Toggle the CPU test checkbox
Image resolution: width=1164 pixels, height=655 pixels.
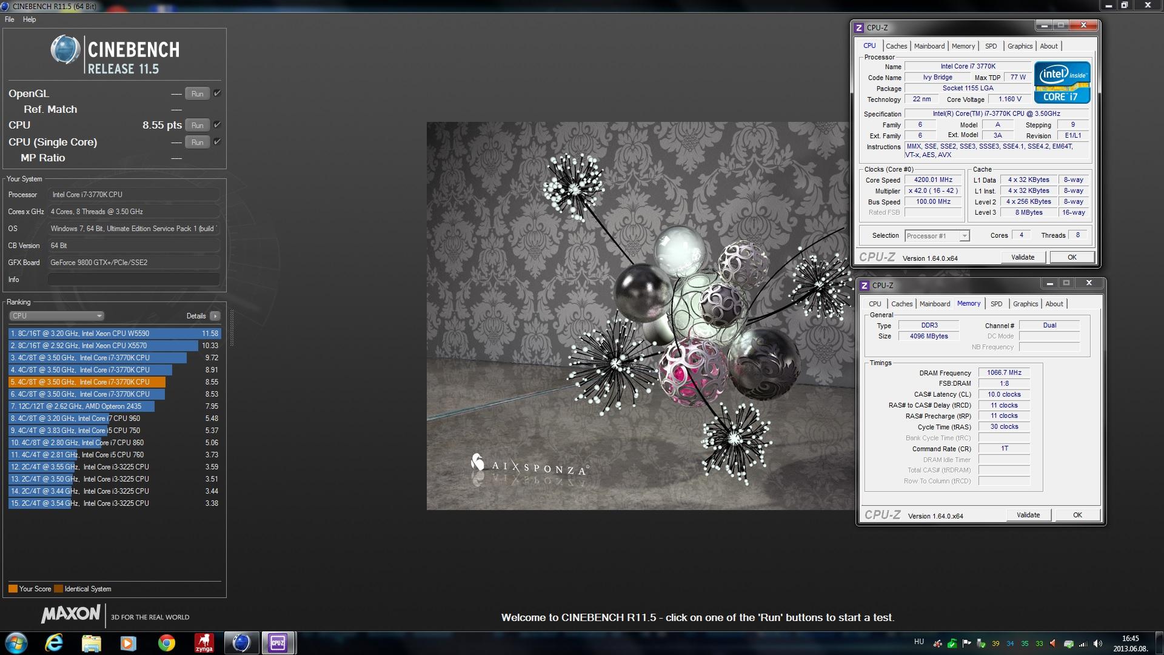click(217, 125)
